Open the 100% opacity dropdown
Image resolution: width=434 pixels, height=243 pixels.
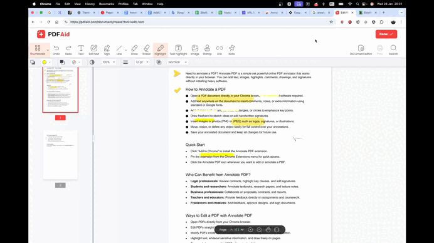click(109, 62)
